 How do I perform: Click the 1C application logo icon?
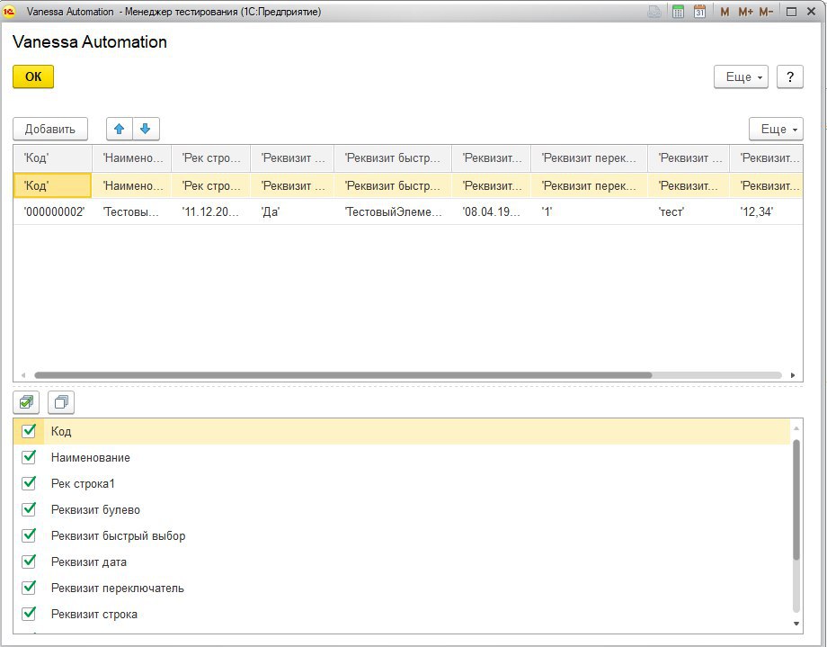click(x=9, y=12)
